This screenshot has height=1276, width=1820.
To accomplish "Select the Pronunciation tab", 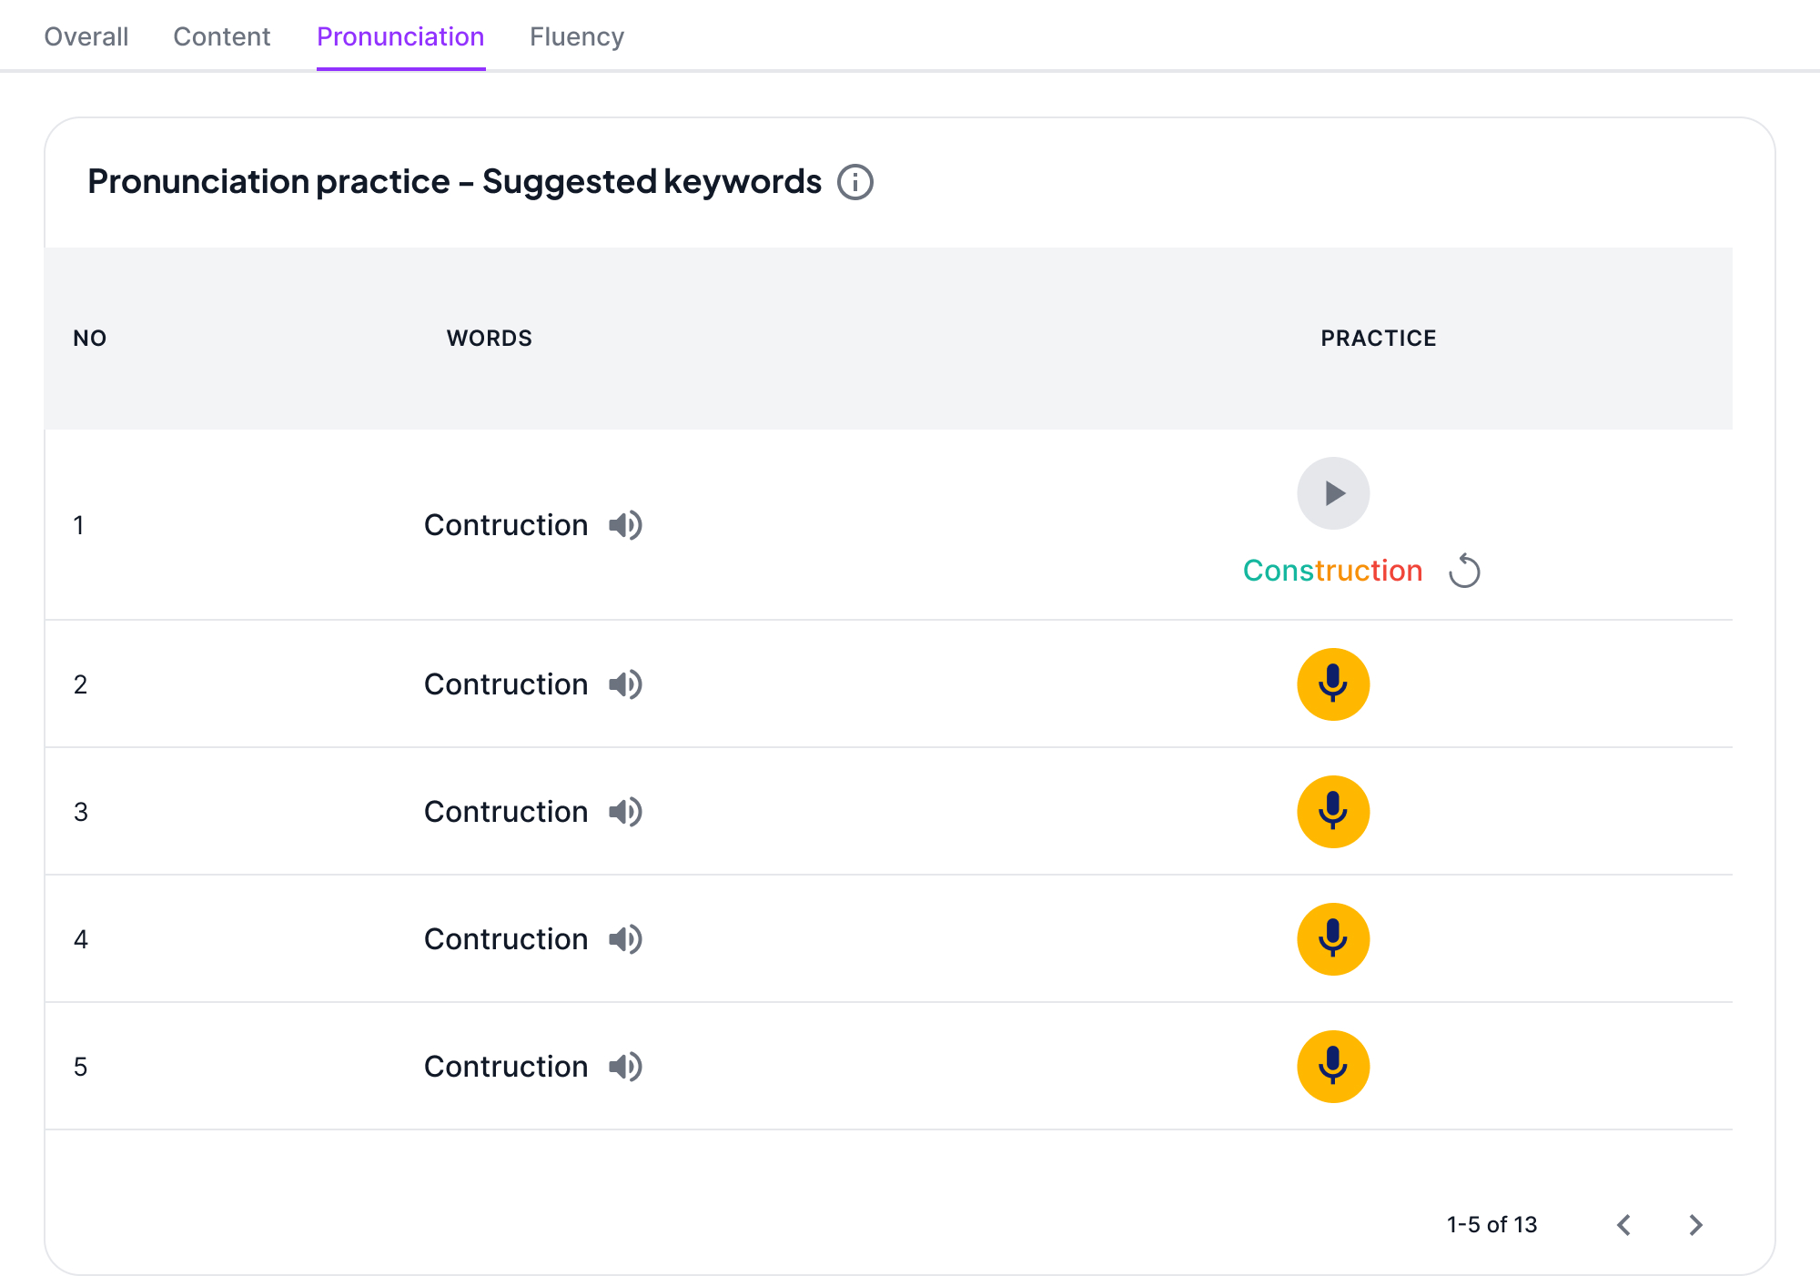I will tap(400, 36).
